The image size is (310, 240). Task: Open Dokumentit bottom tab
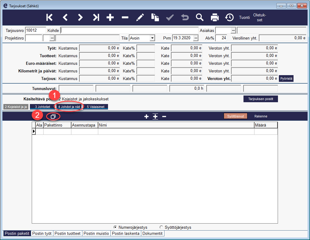153,234
